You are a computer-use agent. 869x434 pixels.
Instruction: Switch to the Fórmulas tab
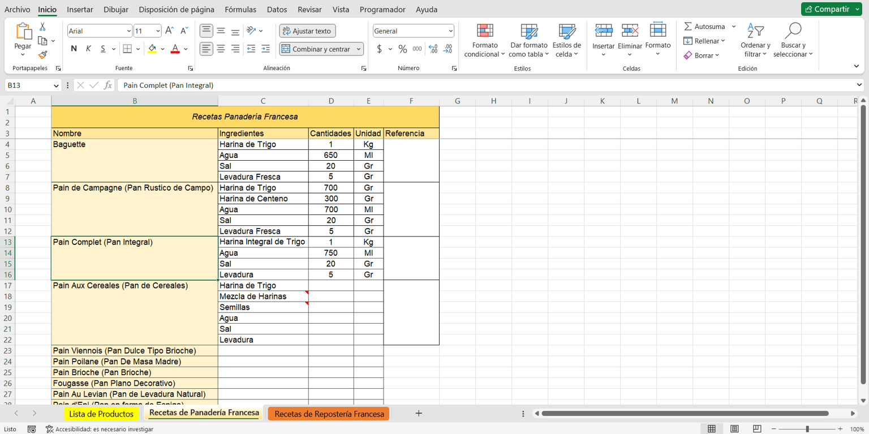(x=240, y=10)
